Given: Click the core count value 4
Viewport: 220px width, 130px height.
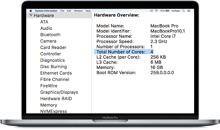Looking at the screenshot, I should pos(152,52).
